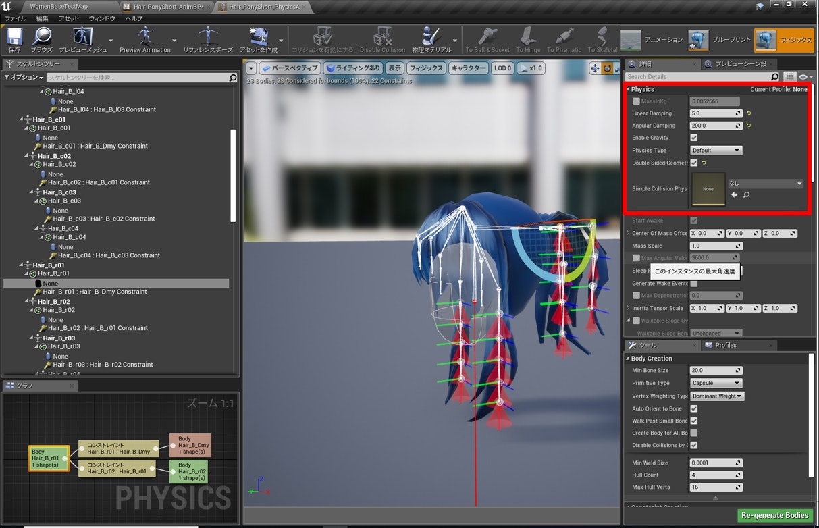Screen dimensions: 819x528
Task: Click the To Prismatic constraint icon
Action: (x=564, y=36)
